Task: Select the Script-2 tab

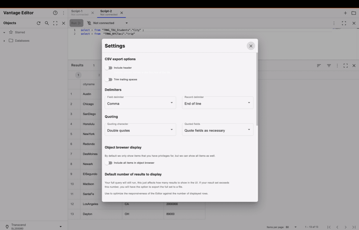Action: coord(108,13)
